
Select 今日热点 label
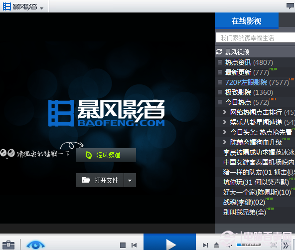pos(238,102)
